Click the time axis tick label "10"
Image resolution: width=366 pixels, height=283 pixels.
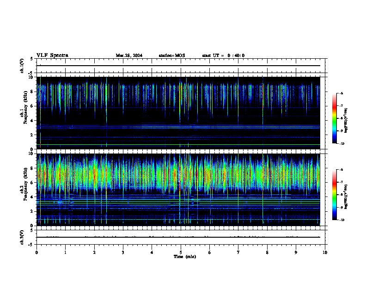click(325, 252)
